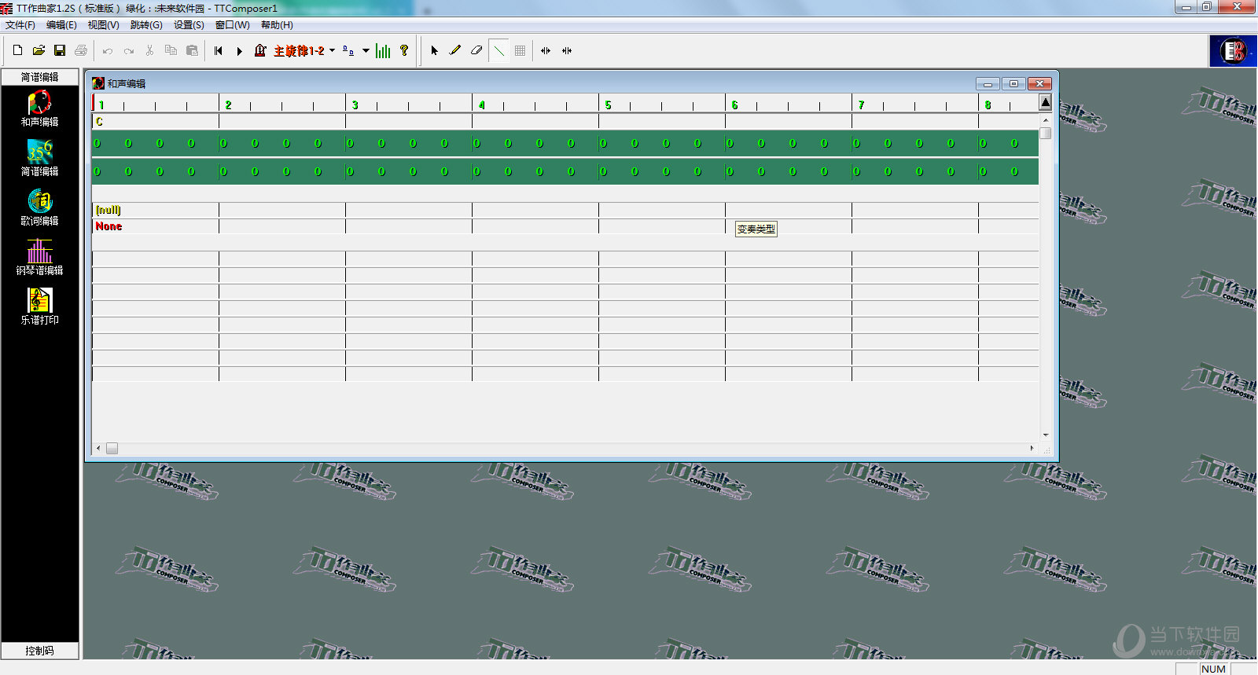Toggle the grid tool
The image size is (1258, 675).
tap(520, 50)
